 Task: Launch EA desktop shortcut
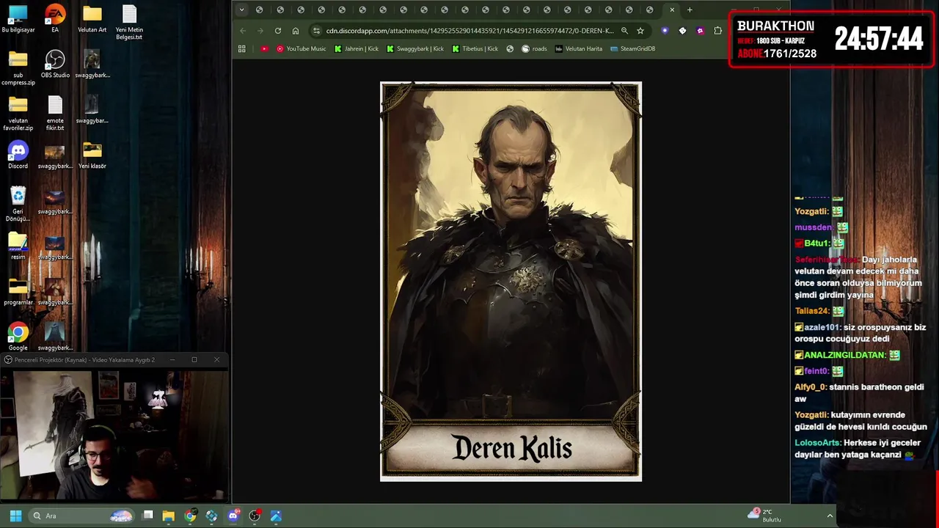(x=55, y=20)
